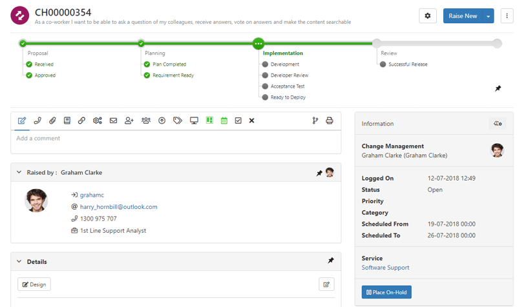Switch to the update comment tab
The height and width of the screenshot is (307, 517).
click(22, 121)
